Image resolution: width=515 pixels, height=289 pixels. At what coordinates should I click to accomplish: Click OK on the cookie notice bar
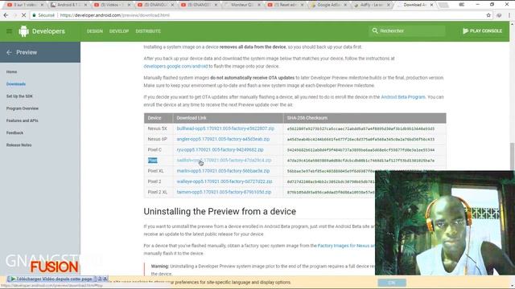point(392,283)
